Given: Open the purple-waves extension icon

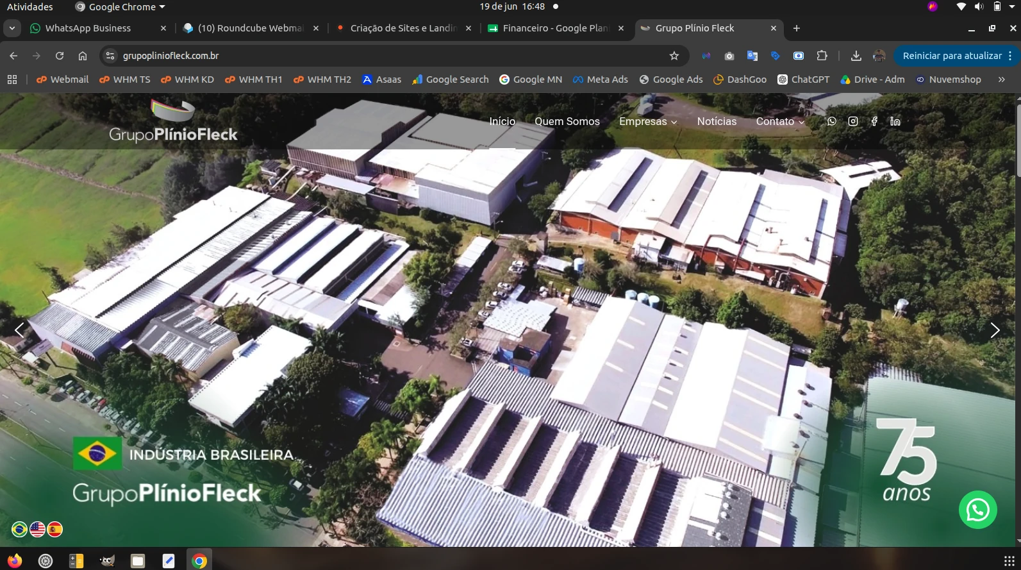Looking at the screenshot, I should (706, 56).
